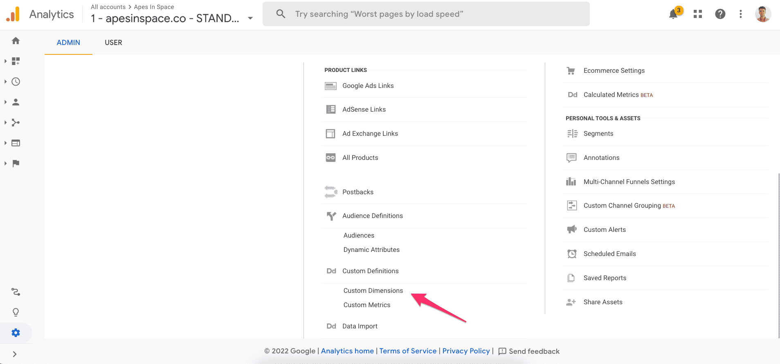
Task: Switch to the USER tab
Action: (x=113, y=43)
